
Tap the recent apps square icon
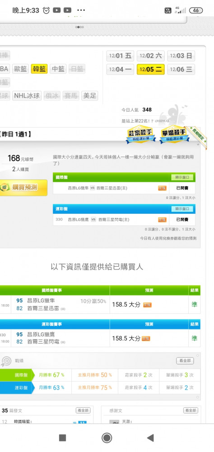click(x=62, y=438)
